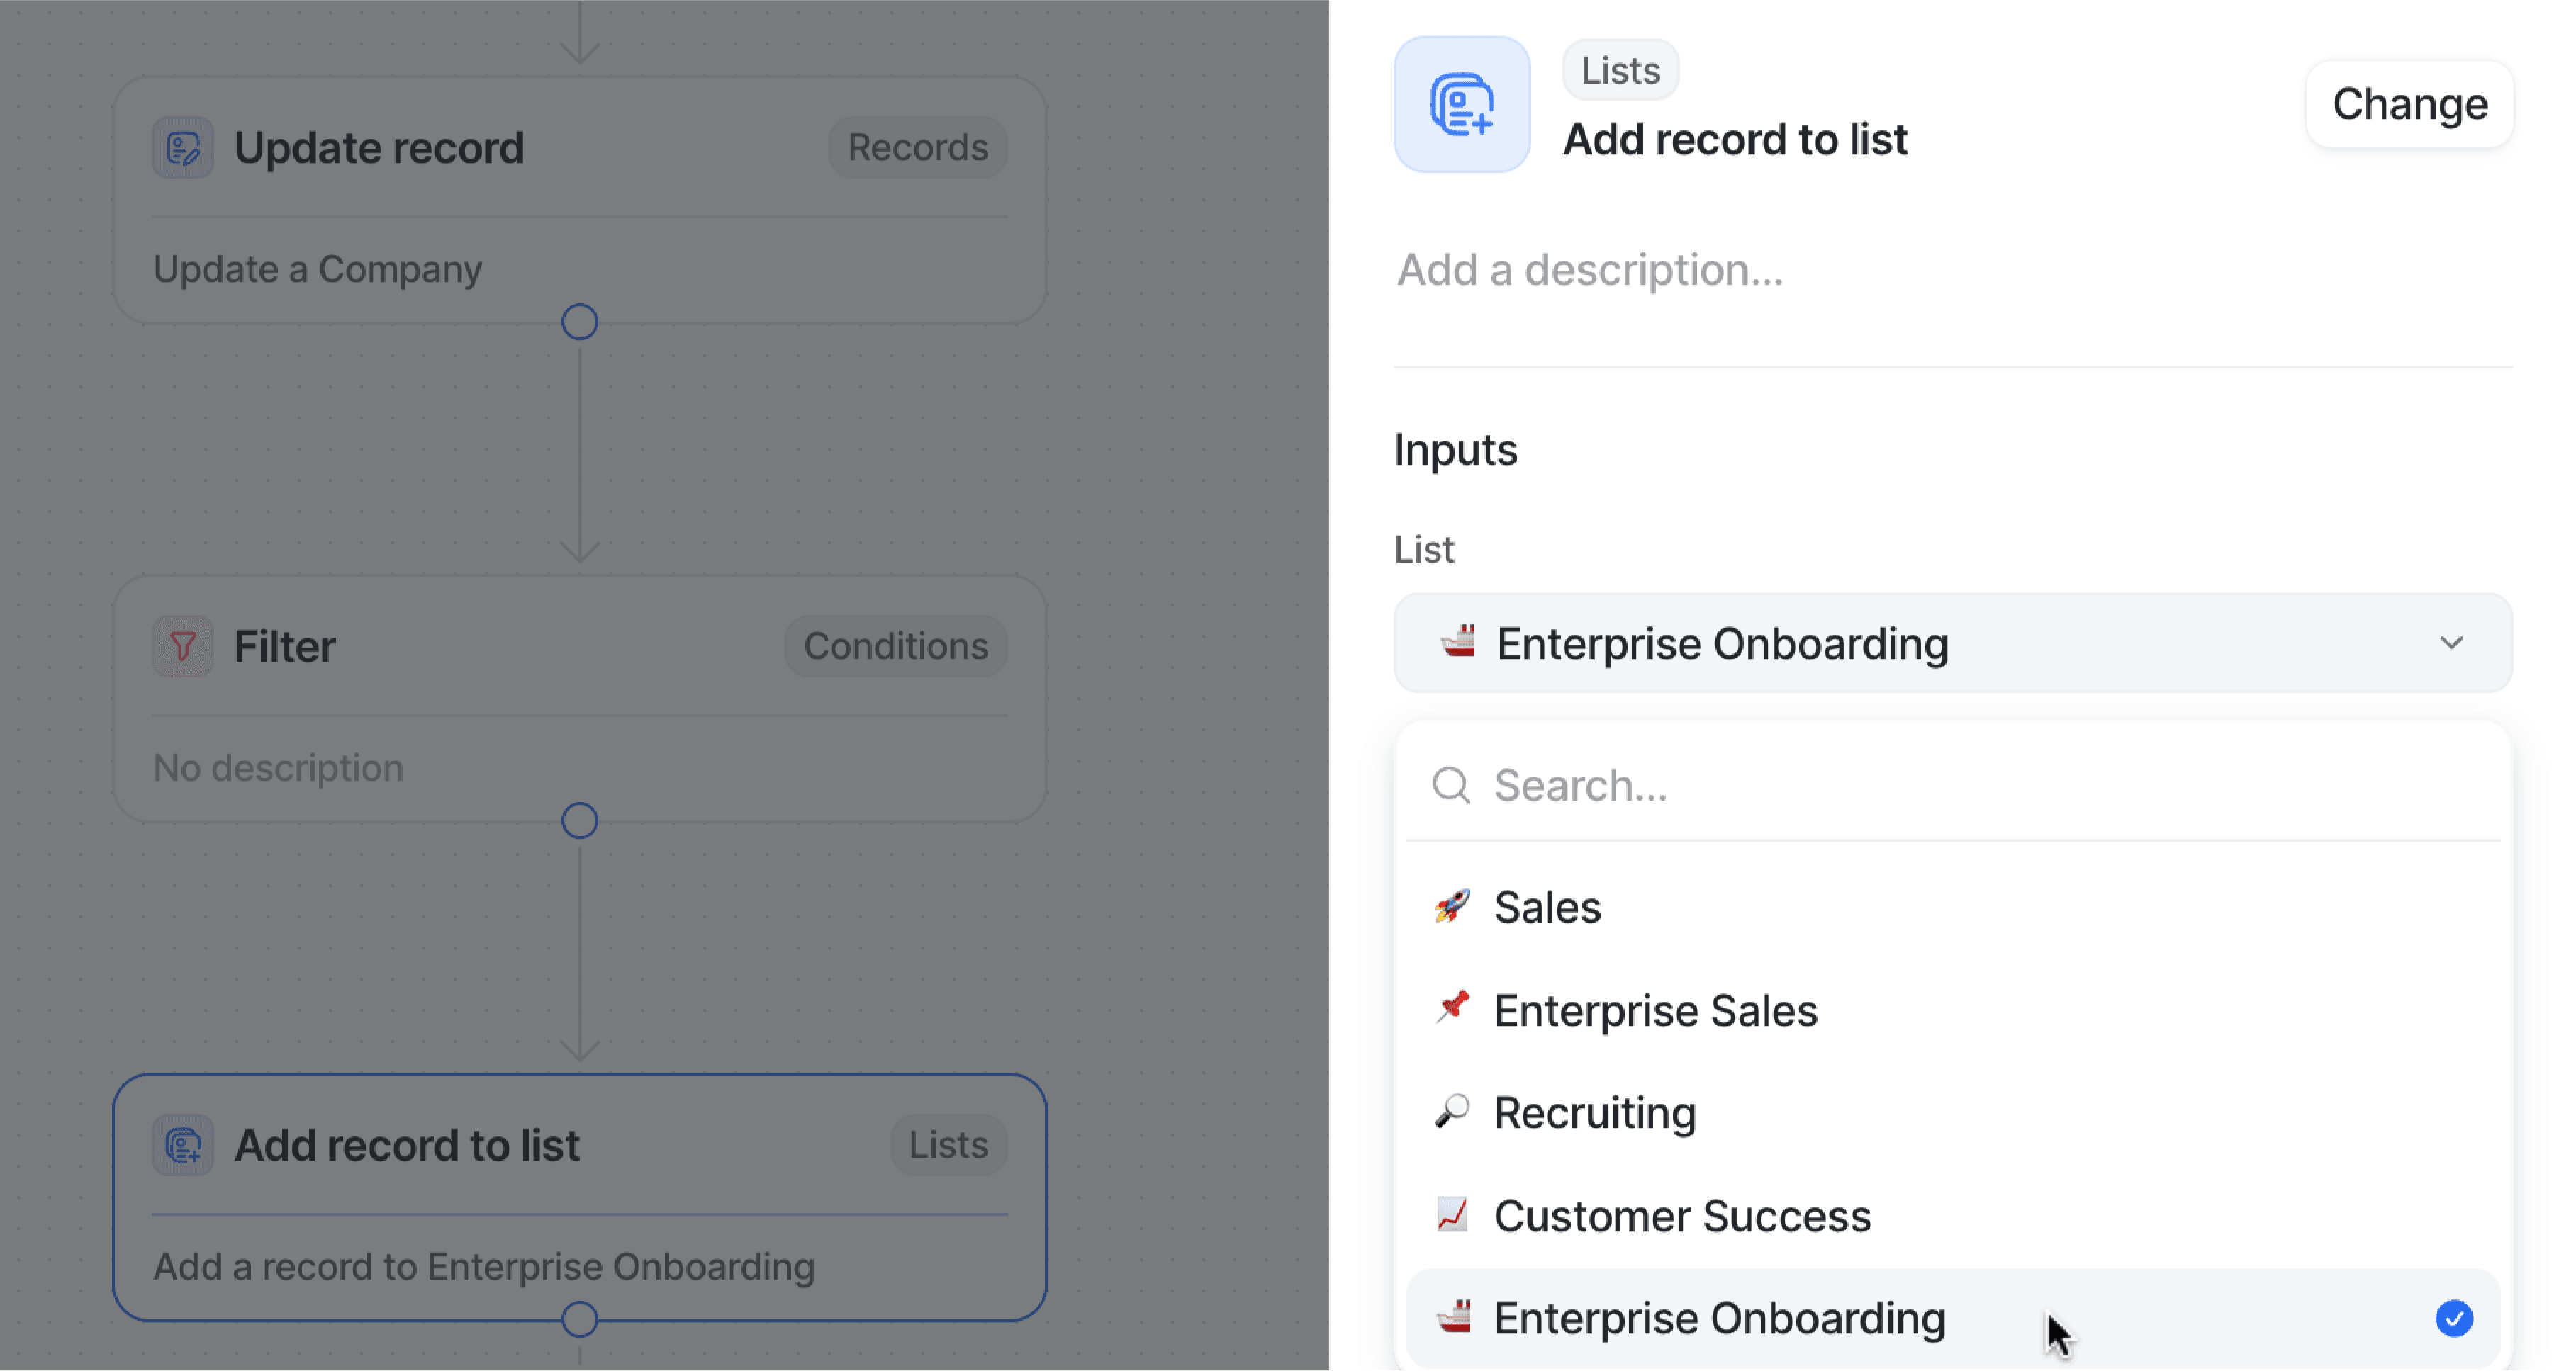This screenshot has width=2576, height=1371.
Task: Click the ship emoji in the List selector
Action: 1457,643
